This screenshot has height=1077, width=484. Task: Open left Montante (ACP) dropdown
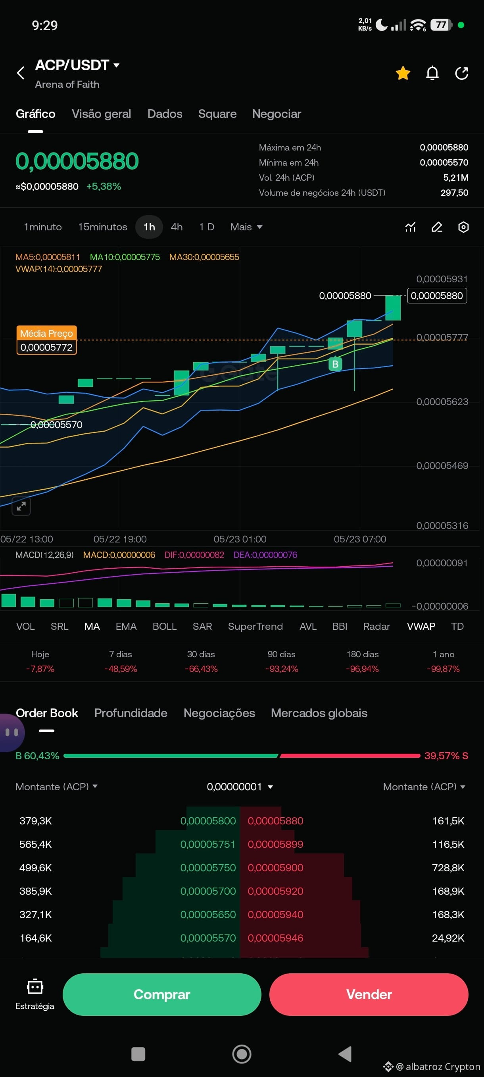coord(56,786)
